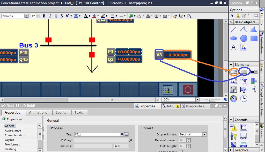The height and width of the screenshot is (152, 265).
Task: Increase Decimal places stepper
Action: click(189, 139)
